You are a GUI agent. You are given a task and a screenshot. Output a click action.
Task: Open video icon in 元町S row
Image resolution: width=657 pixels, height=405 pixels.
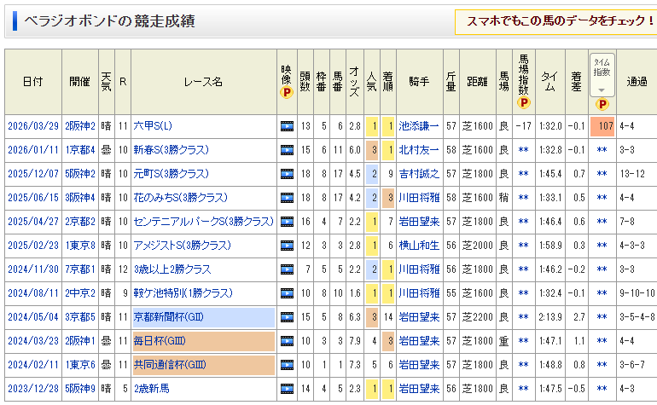click(287, 174)
